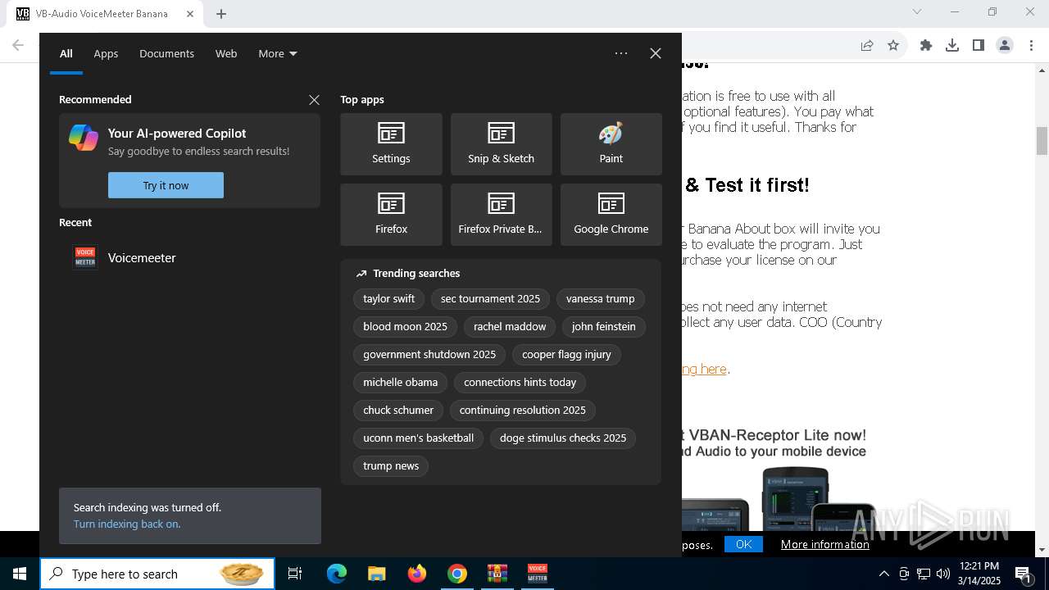Switch to Documents search tab
Screen dimensions: 1049x590
(166, 53)
